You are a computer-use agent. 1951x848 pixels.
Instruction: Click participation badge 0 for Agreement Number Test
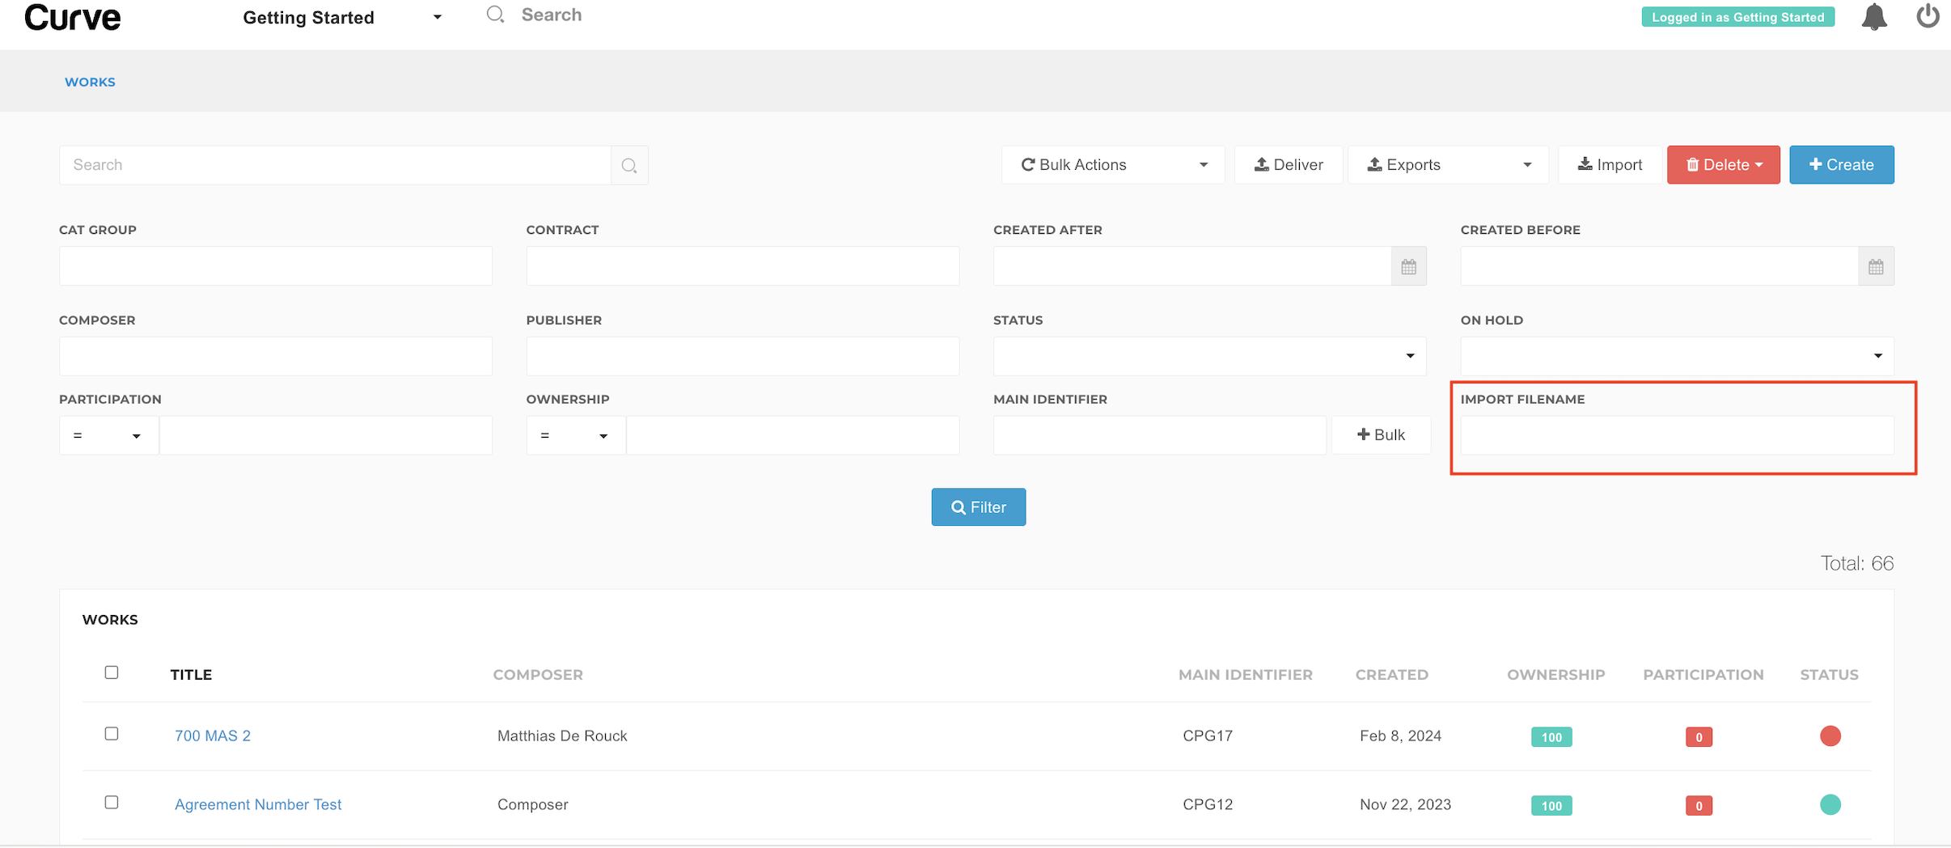tap(1699, 806)
